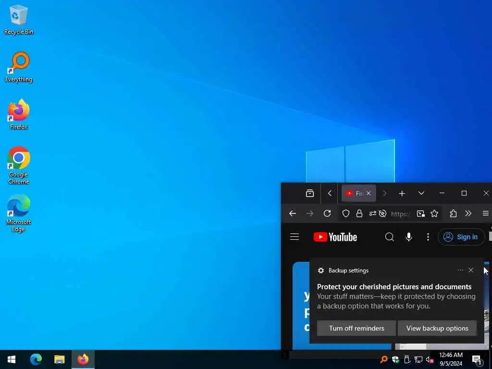The width and height of the screenshot is (492, 369).
Task: Open Firefox application menu
Action: point(485,214)
